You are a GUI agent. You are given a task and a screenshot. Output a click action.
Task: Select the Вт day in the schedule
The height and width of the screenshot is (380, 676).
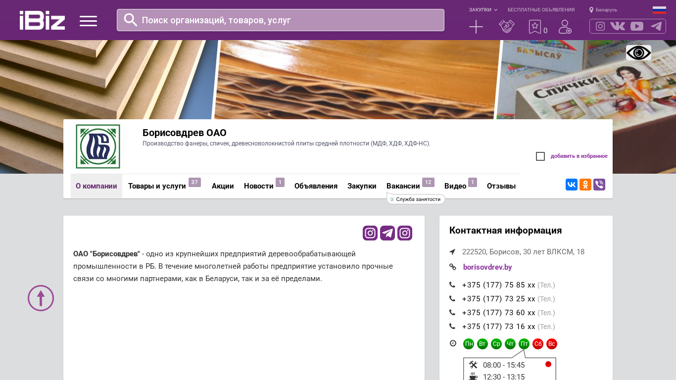[x=483, y=344]
